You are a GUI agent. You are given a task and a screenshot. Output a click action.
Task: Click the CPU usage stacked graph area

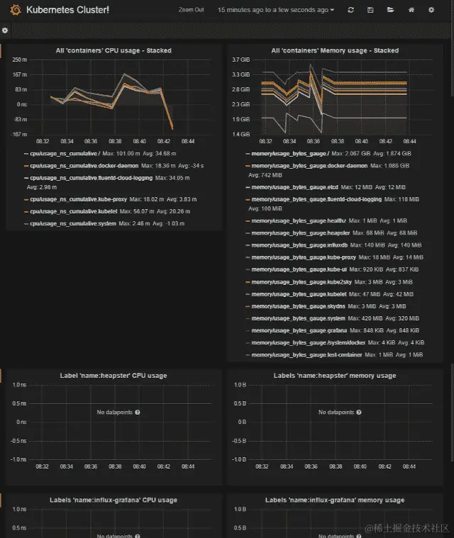pos(120,97)
